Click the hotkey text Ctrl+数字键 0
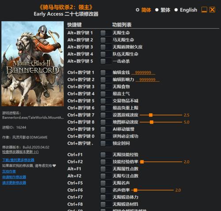 (x=81, y=136)
